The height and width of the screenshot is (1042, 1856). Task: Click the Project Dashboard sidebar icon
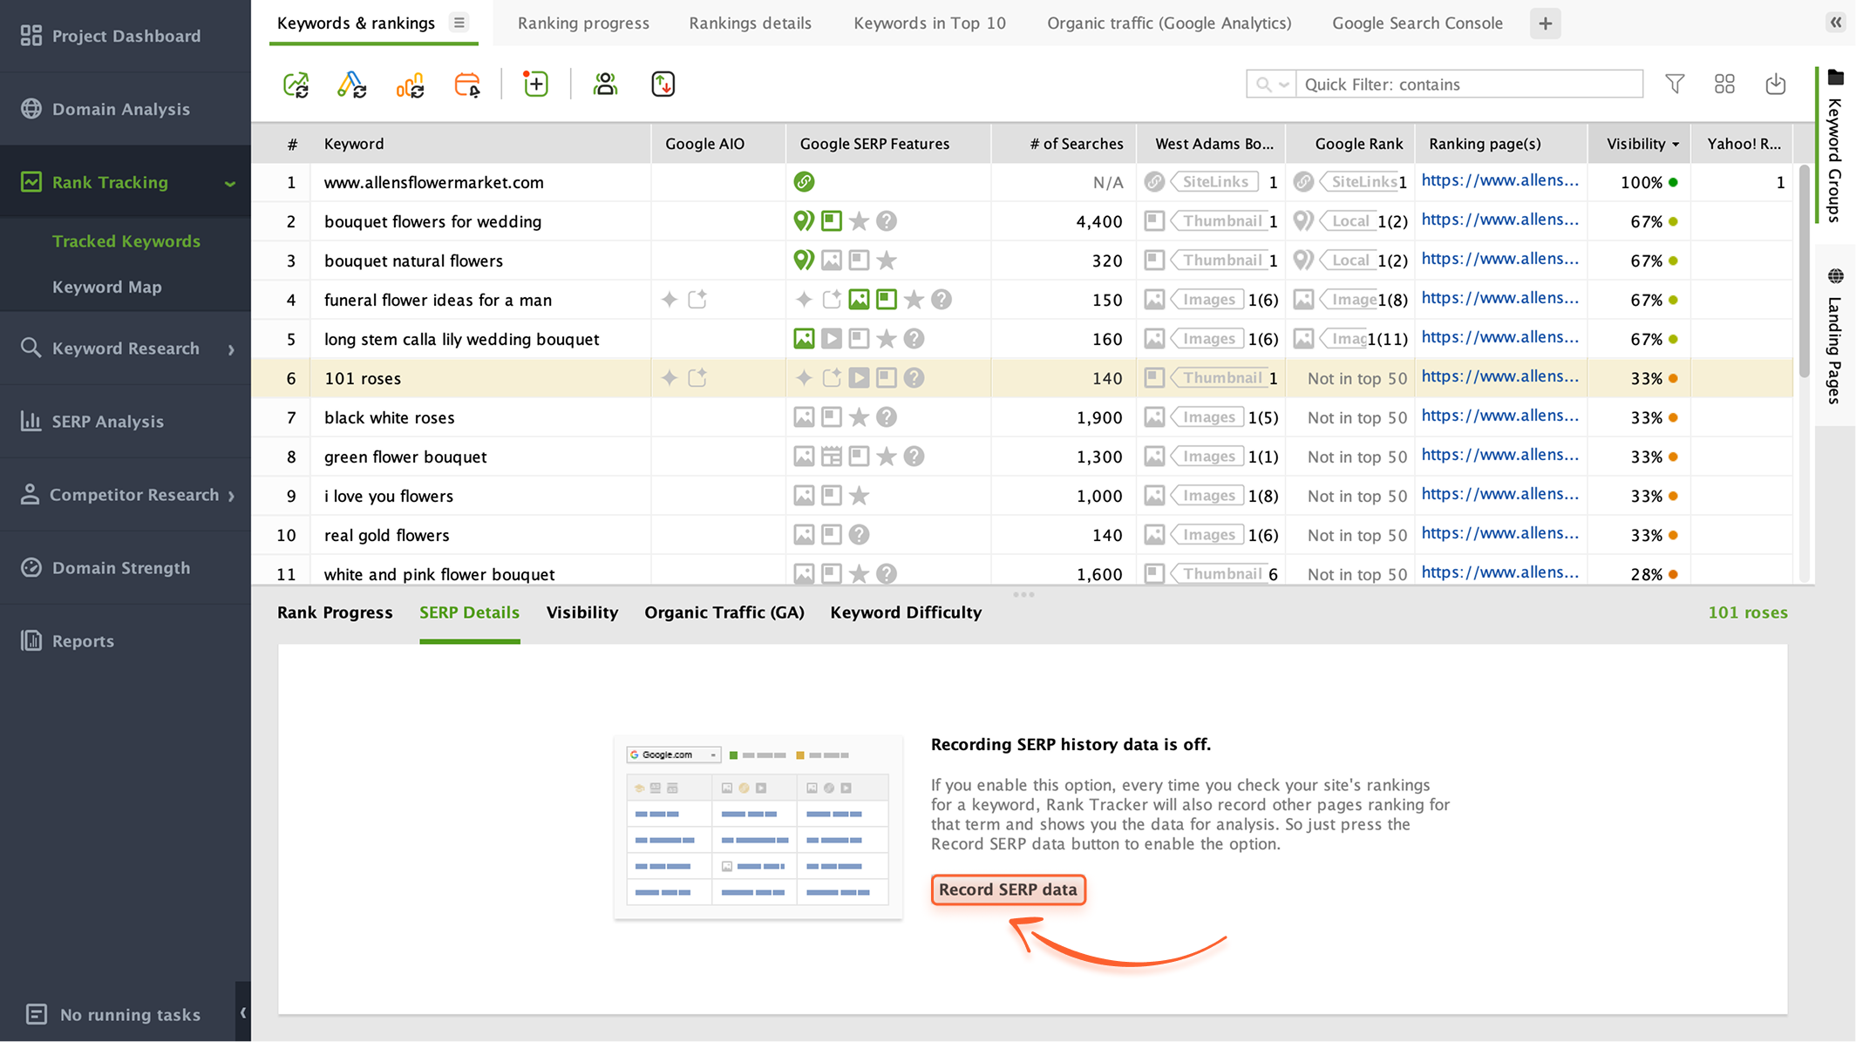[x=31, y=36]
